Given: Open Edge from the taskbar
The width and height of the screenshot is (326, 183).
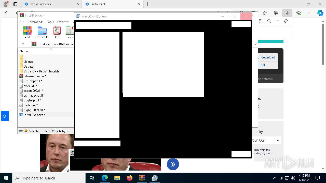Looking at the screenshot, I should 105,178.
